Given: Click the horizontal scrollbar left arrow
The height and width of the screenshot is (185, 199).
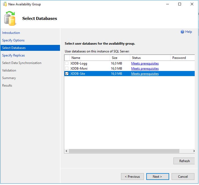Looking at the screenshot, I should [66, 151].
